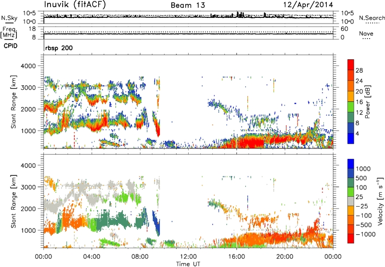
Task: Click the 3000 label on power panel axis
Action: 28,88
